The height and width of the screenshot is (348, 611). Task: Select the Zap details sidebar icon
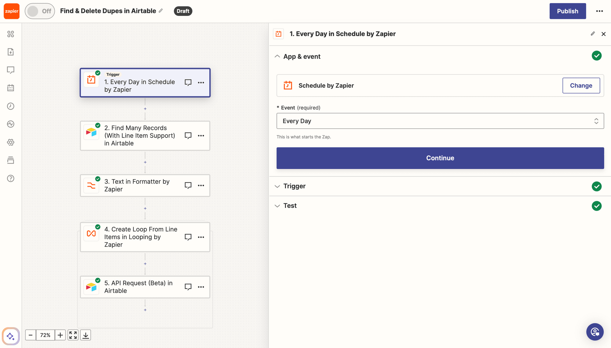click(x=11, y=52)
